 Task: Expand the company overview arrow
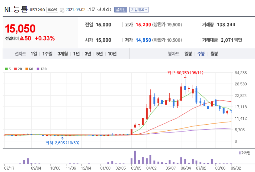[x=145, y=9]
